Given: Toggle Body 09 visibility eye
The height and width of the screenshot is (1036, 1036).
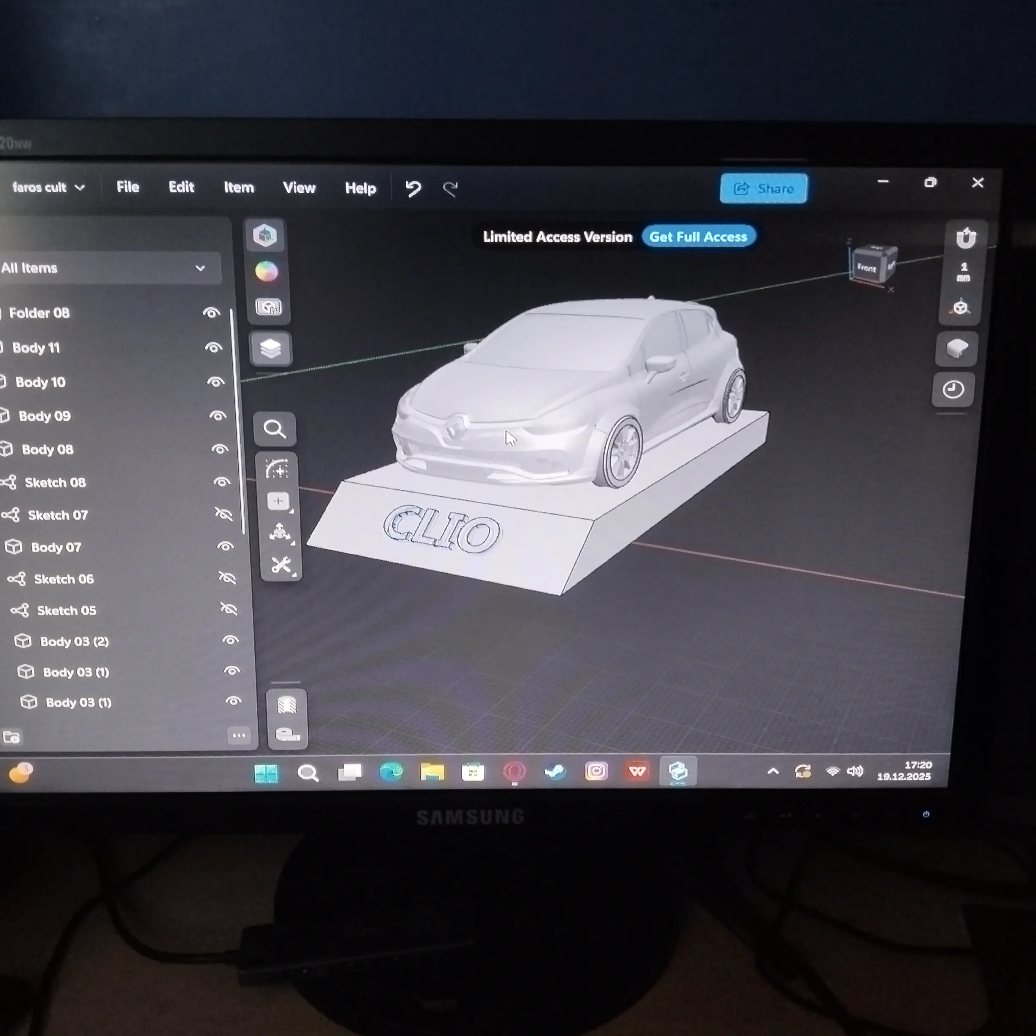Looking at the screenshot, I should 218,416.
